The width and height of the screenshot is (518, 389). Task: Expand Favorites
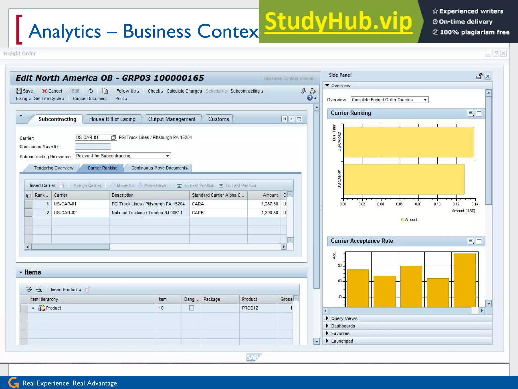click(x=327, y=333)
